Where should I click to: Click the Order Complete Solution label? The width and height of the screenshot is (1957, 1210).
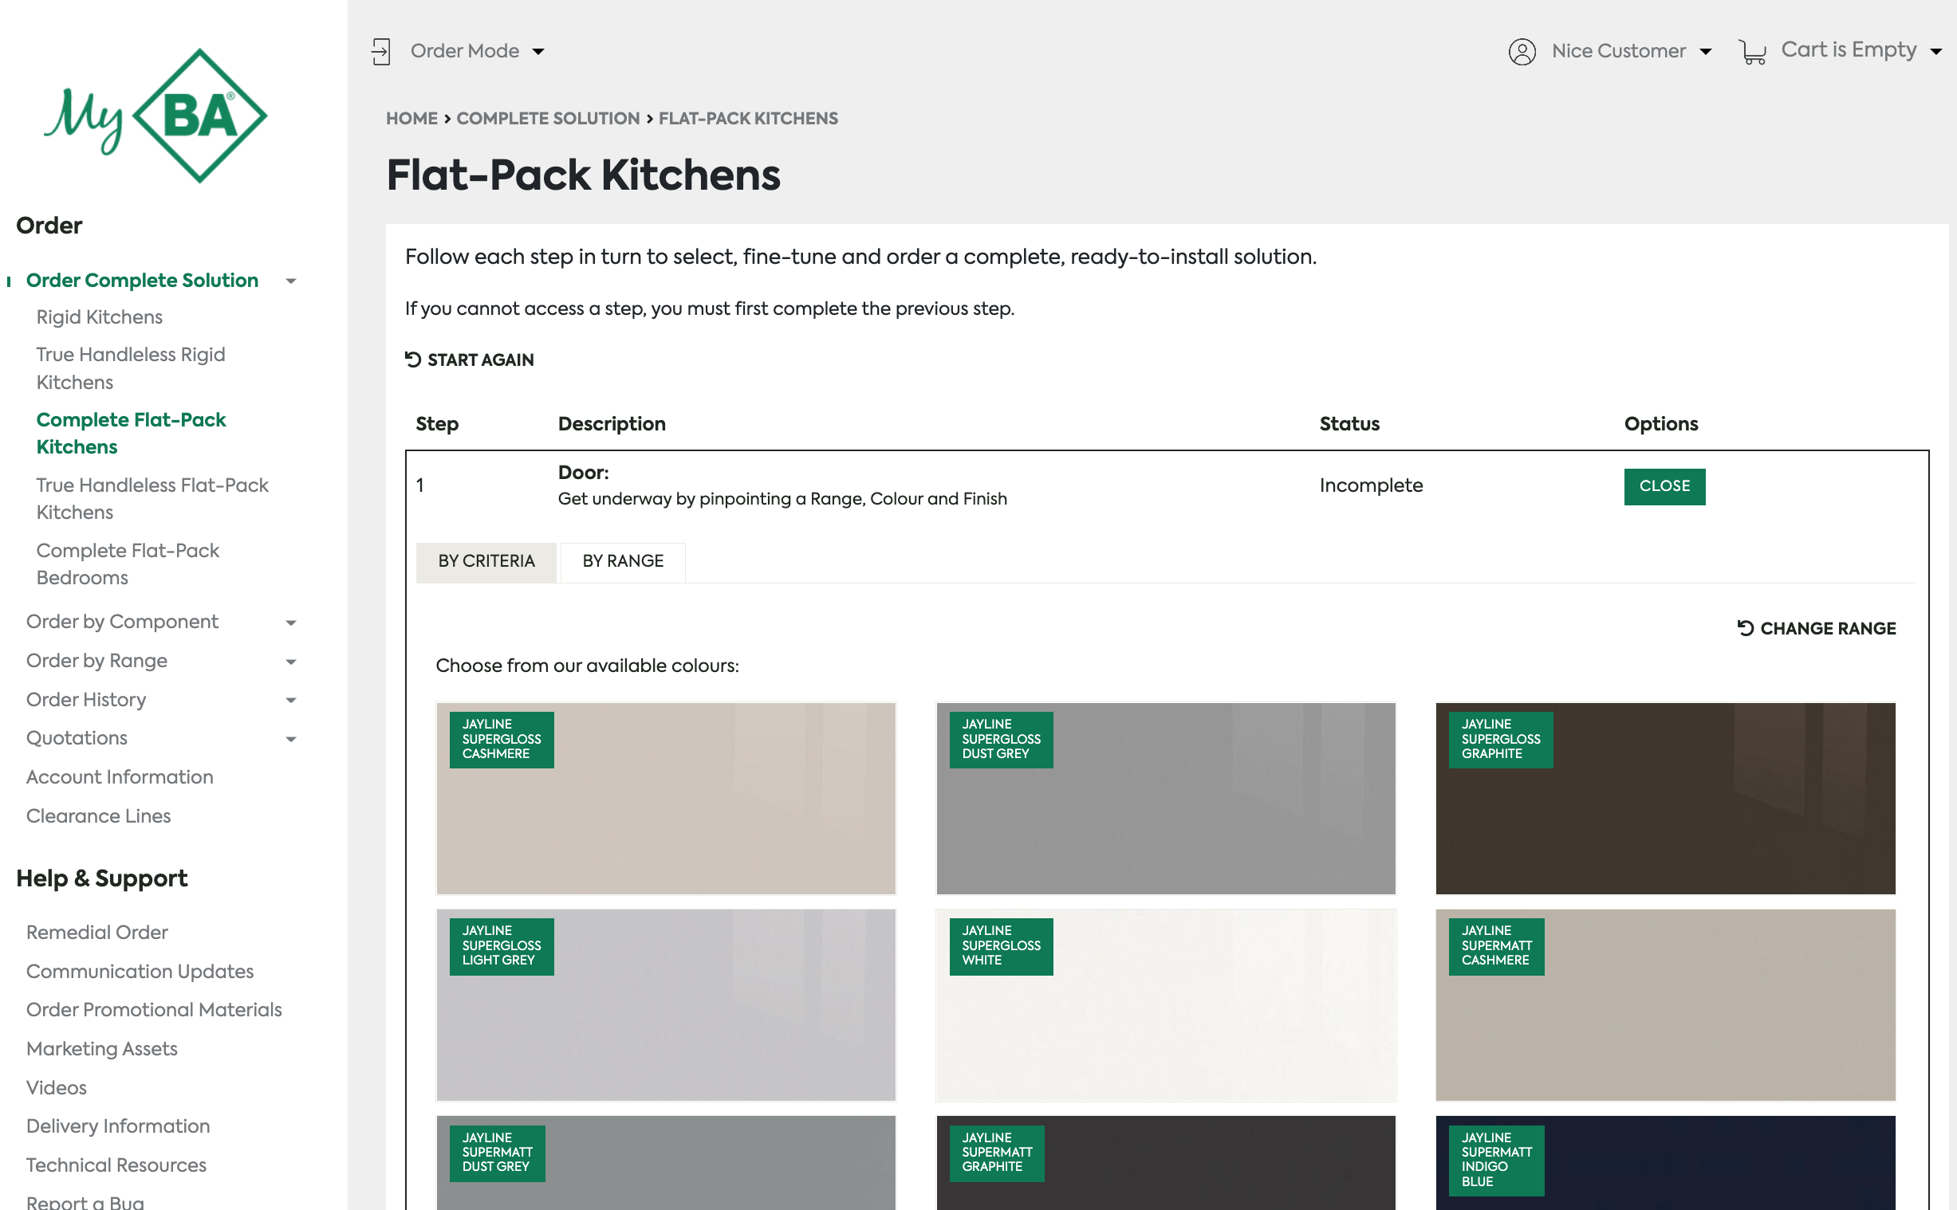[143, 280]
